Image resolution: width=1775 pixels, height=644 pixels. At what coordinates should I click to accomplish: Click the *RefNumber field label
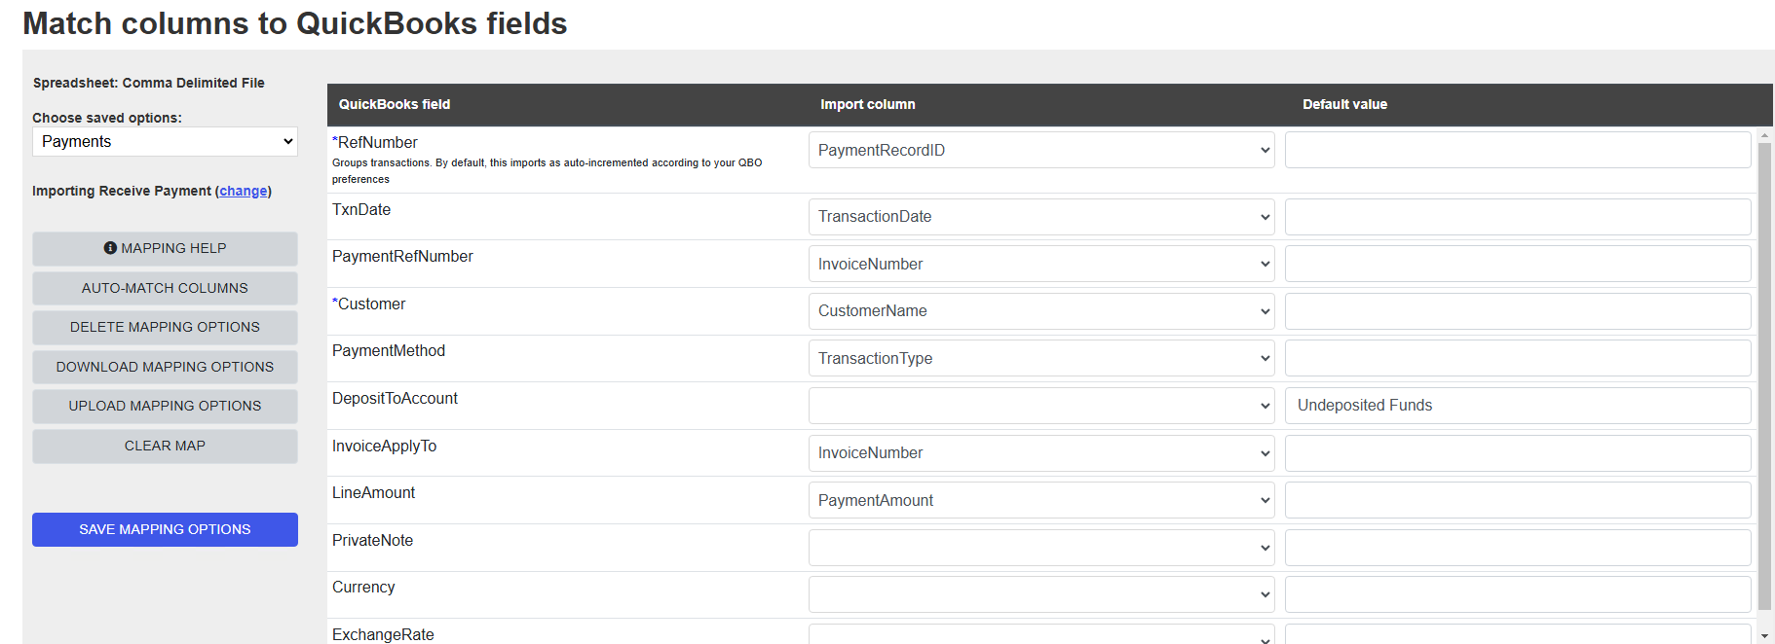[x=375, y=143]
